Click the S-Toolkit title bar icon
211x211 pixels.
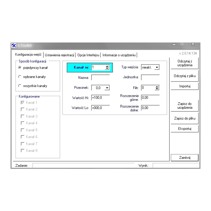(x=13, y=45)
